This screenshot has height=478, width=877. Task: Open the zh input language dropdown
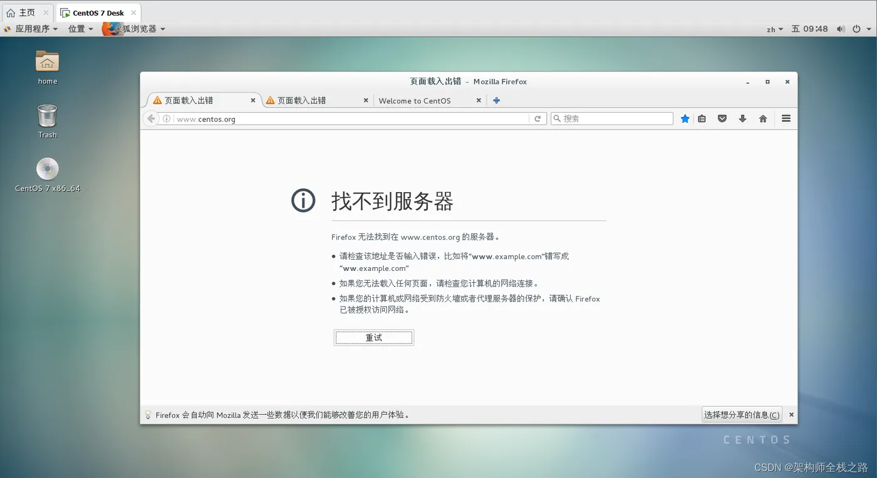(775, 29)
